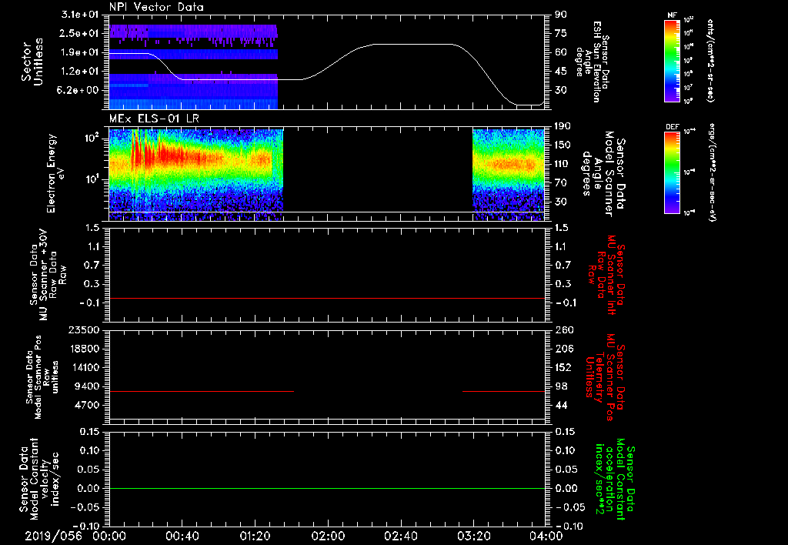Click the NPI sector spectrogram data block
Image resolution: width=788 pixels, height=545 pixels.
click(x=193, y=66)
